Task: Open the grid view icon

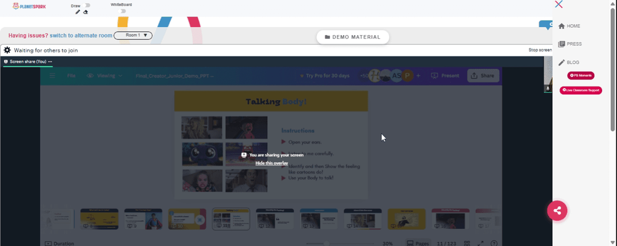Action: [467, 244]
